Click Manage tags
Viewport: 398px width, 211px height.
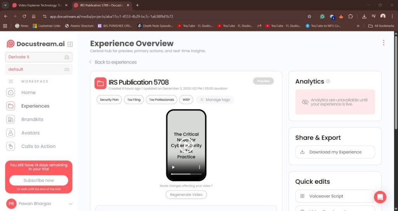coord(215,100)
